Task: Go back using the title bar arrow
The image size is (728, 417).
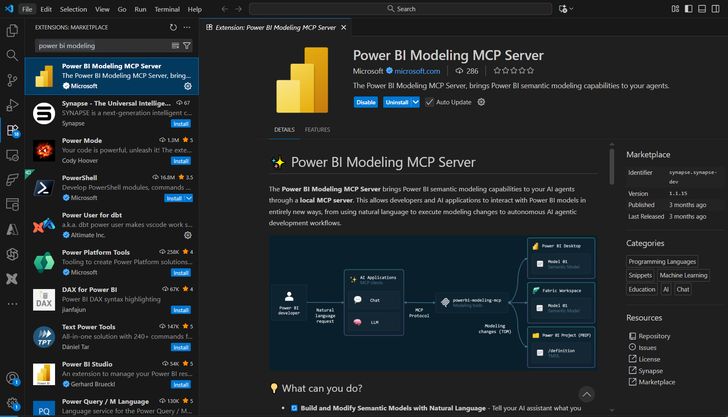Action: click(225, 9)
